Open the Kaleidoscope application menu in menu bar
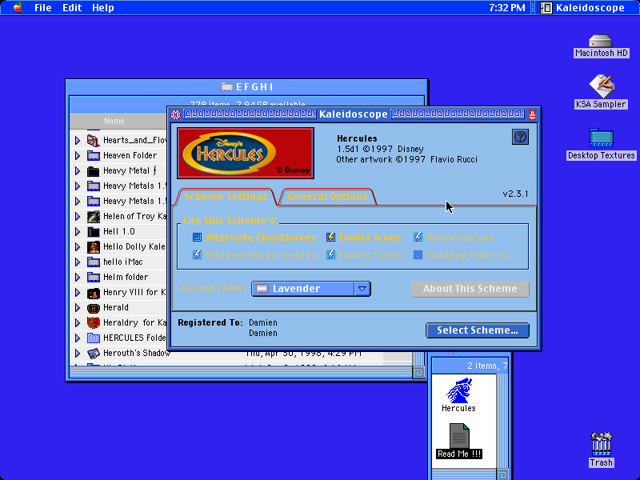640x480 pixels. [x=582, y=8]
